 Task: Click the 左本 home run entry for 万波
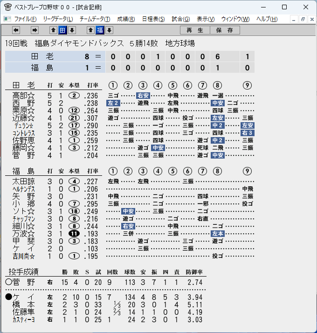pos(218,234)
